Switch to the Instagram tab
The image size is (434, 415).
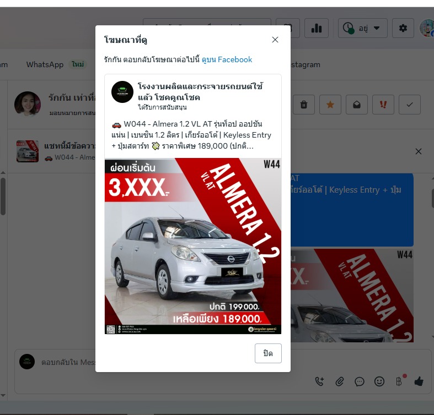(306, 64)
